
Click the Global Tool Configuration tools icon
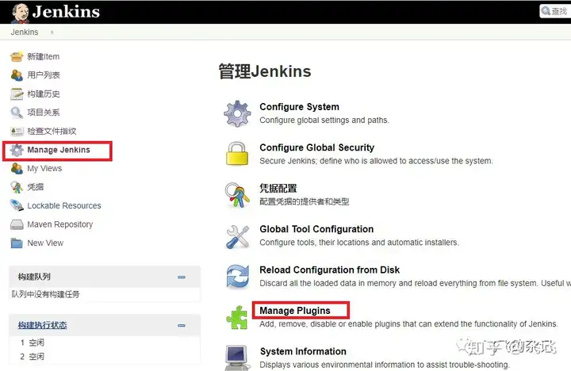(238, 237)
